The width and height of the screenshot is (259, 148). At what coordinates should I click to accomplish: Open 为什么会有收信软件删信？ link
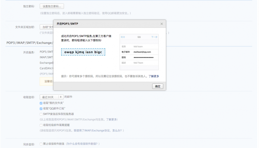[x=83, y=144]
